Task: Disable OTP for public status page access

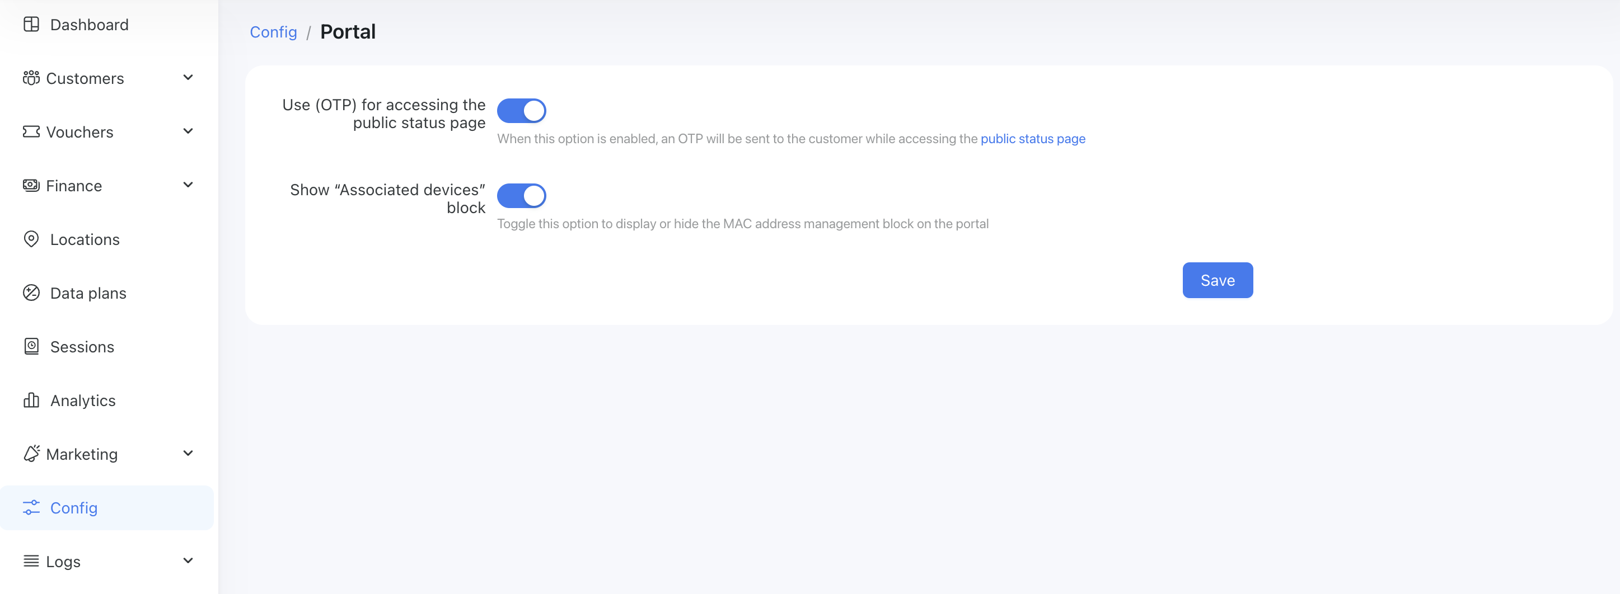Action: coord(521,111)
